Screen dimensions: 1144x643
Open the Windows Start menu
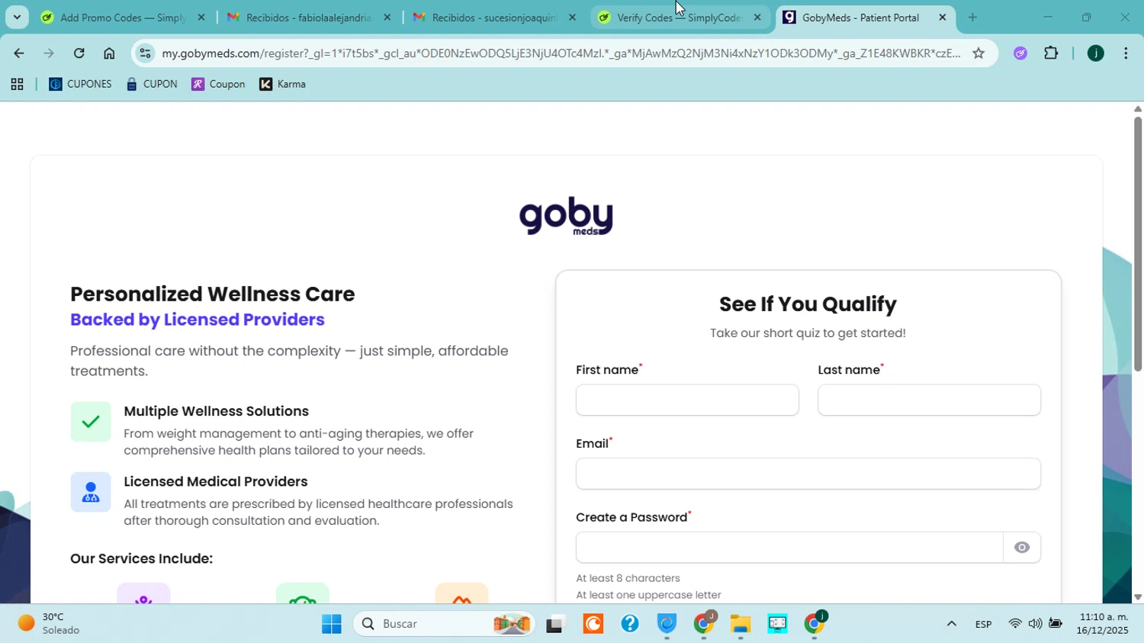[332, 624]
